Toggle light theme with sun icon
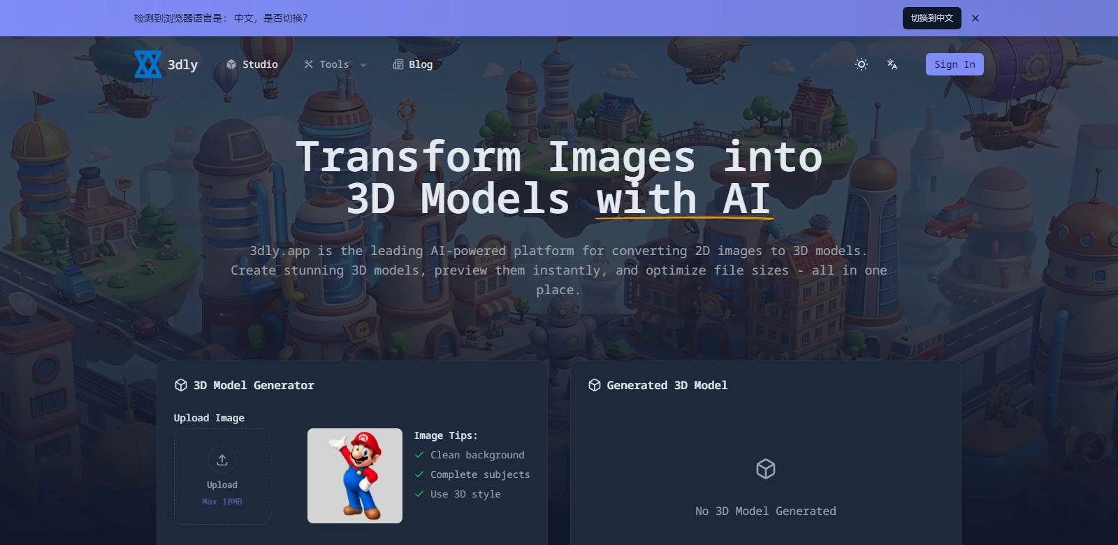1118x545 pixels. (x=862, y=64)
